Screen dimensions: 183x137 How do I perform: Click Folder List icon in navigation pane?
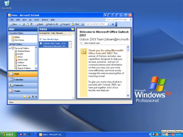click(x=29, y=97)
